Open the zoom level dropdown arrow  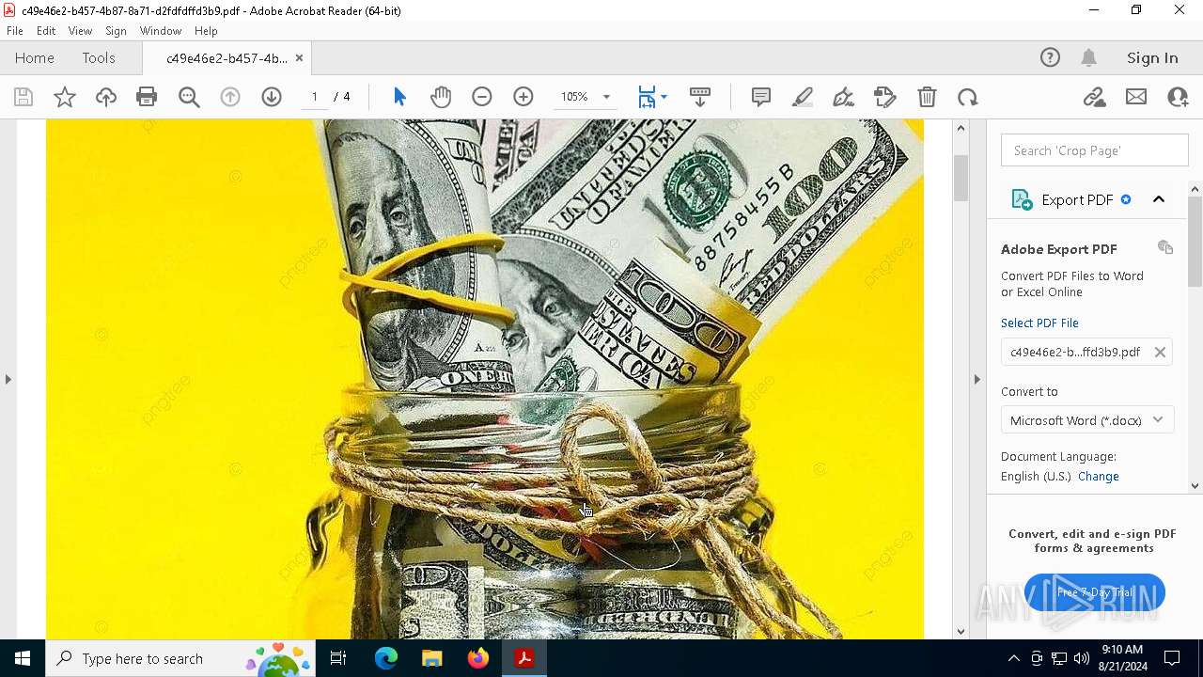click(606, 97)
